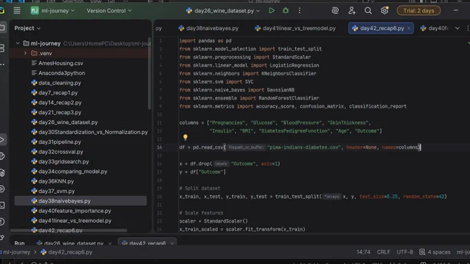Image resolution: width=470 pixels, height=264 pixels.
Task: Open day32crossval.py in project tree
Action: (57, 152)
